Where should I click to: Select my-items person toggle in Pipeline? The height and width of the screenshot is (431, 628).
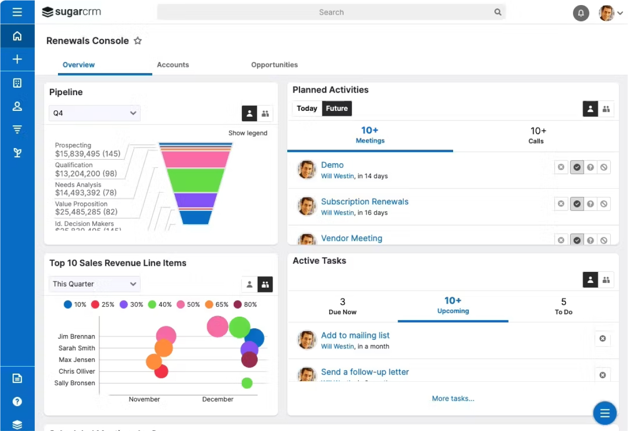pyautogui.click(x=249, y=113)
